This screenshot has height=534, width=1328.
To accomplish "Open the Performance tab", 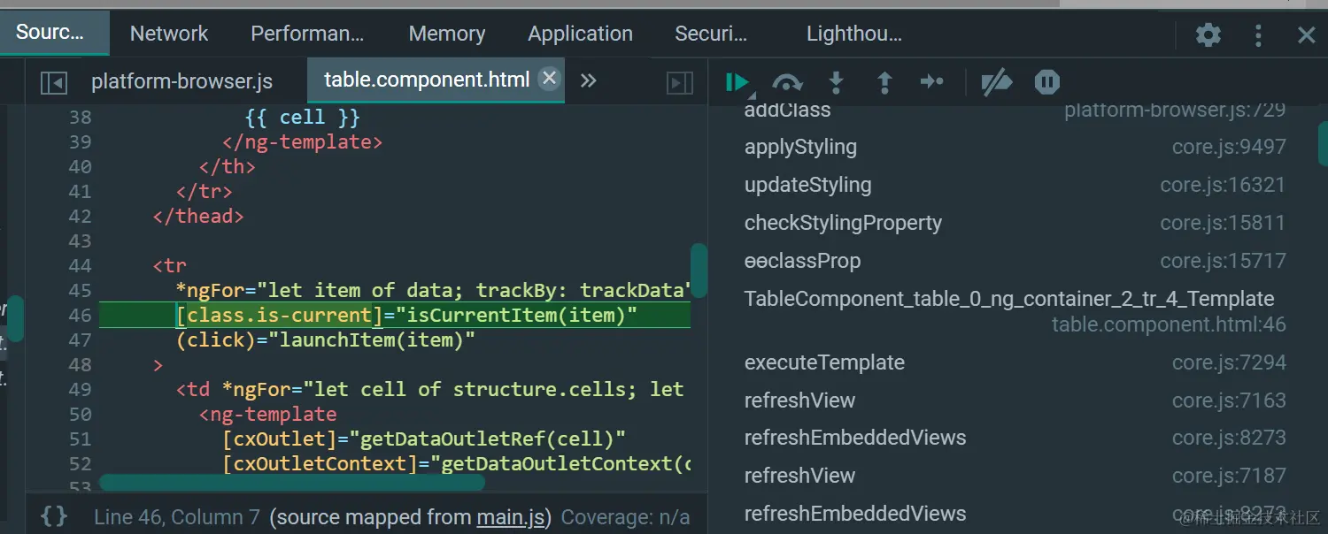I will 307,34.
